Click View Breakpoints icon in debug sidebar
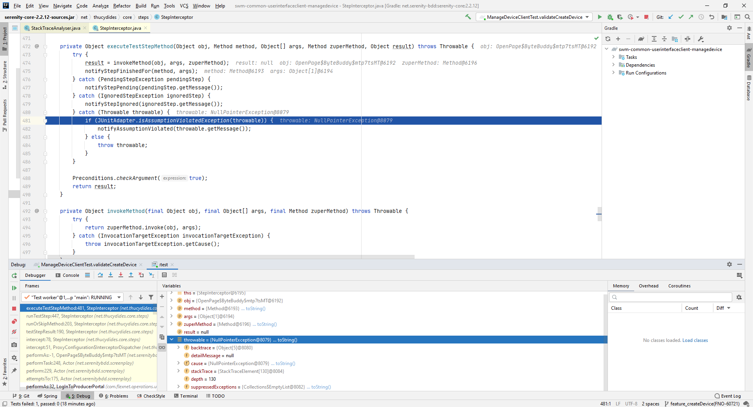 pyautogui.click(x=14, y=322)
